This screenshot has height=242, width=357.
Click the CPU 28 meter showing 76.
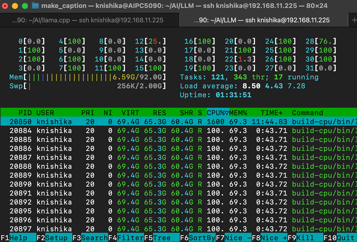[321, 41]
